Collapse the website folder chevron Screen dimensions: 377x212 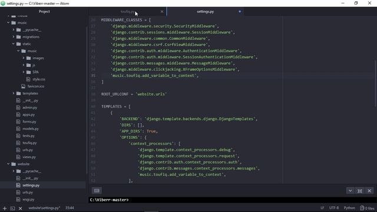(x=8, y=164)
